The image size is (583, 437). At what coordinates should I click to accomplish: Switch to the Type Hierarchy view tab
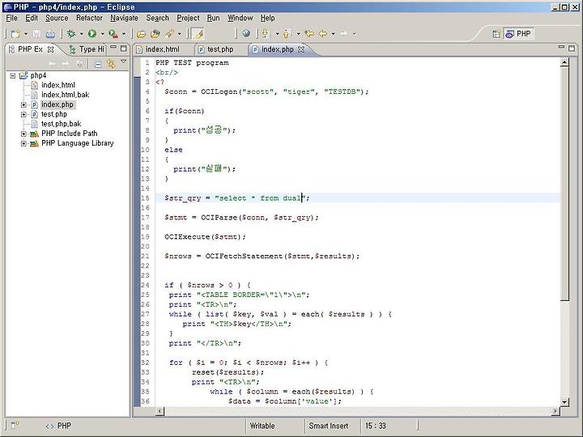[87, 49]
